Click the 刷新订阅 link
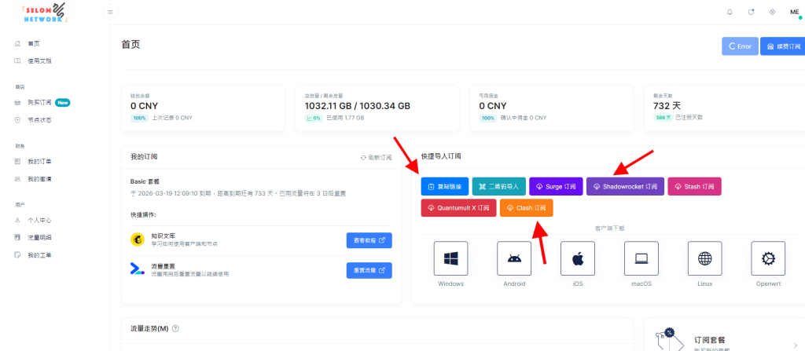The height and width of the screenshot is (351, 805). [x=376, y=157]
